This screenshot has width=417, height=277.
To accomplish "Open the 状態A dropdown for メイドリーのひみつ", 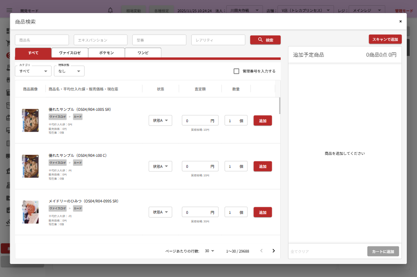I will tap(160, 212).
